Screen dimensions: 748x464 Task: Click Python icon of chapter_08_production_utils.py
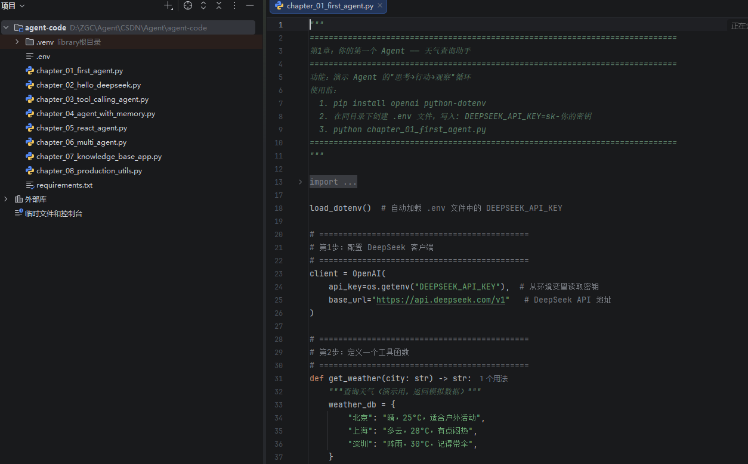(30, 171)
